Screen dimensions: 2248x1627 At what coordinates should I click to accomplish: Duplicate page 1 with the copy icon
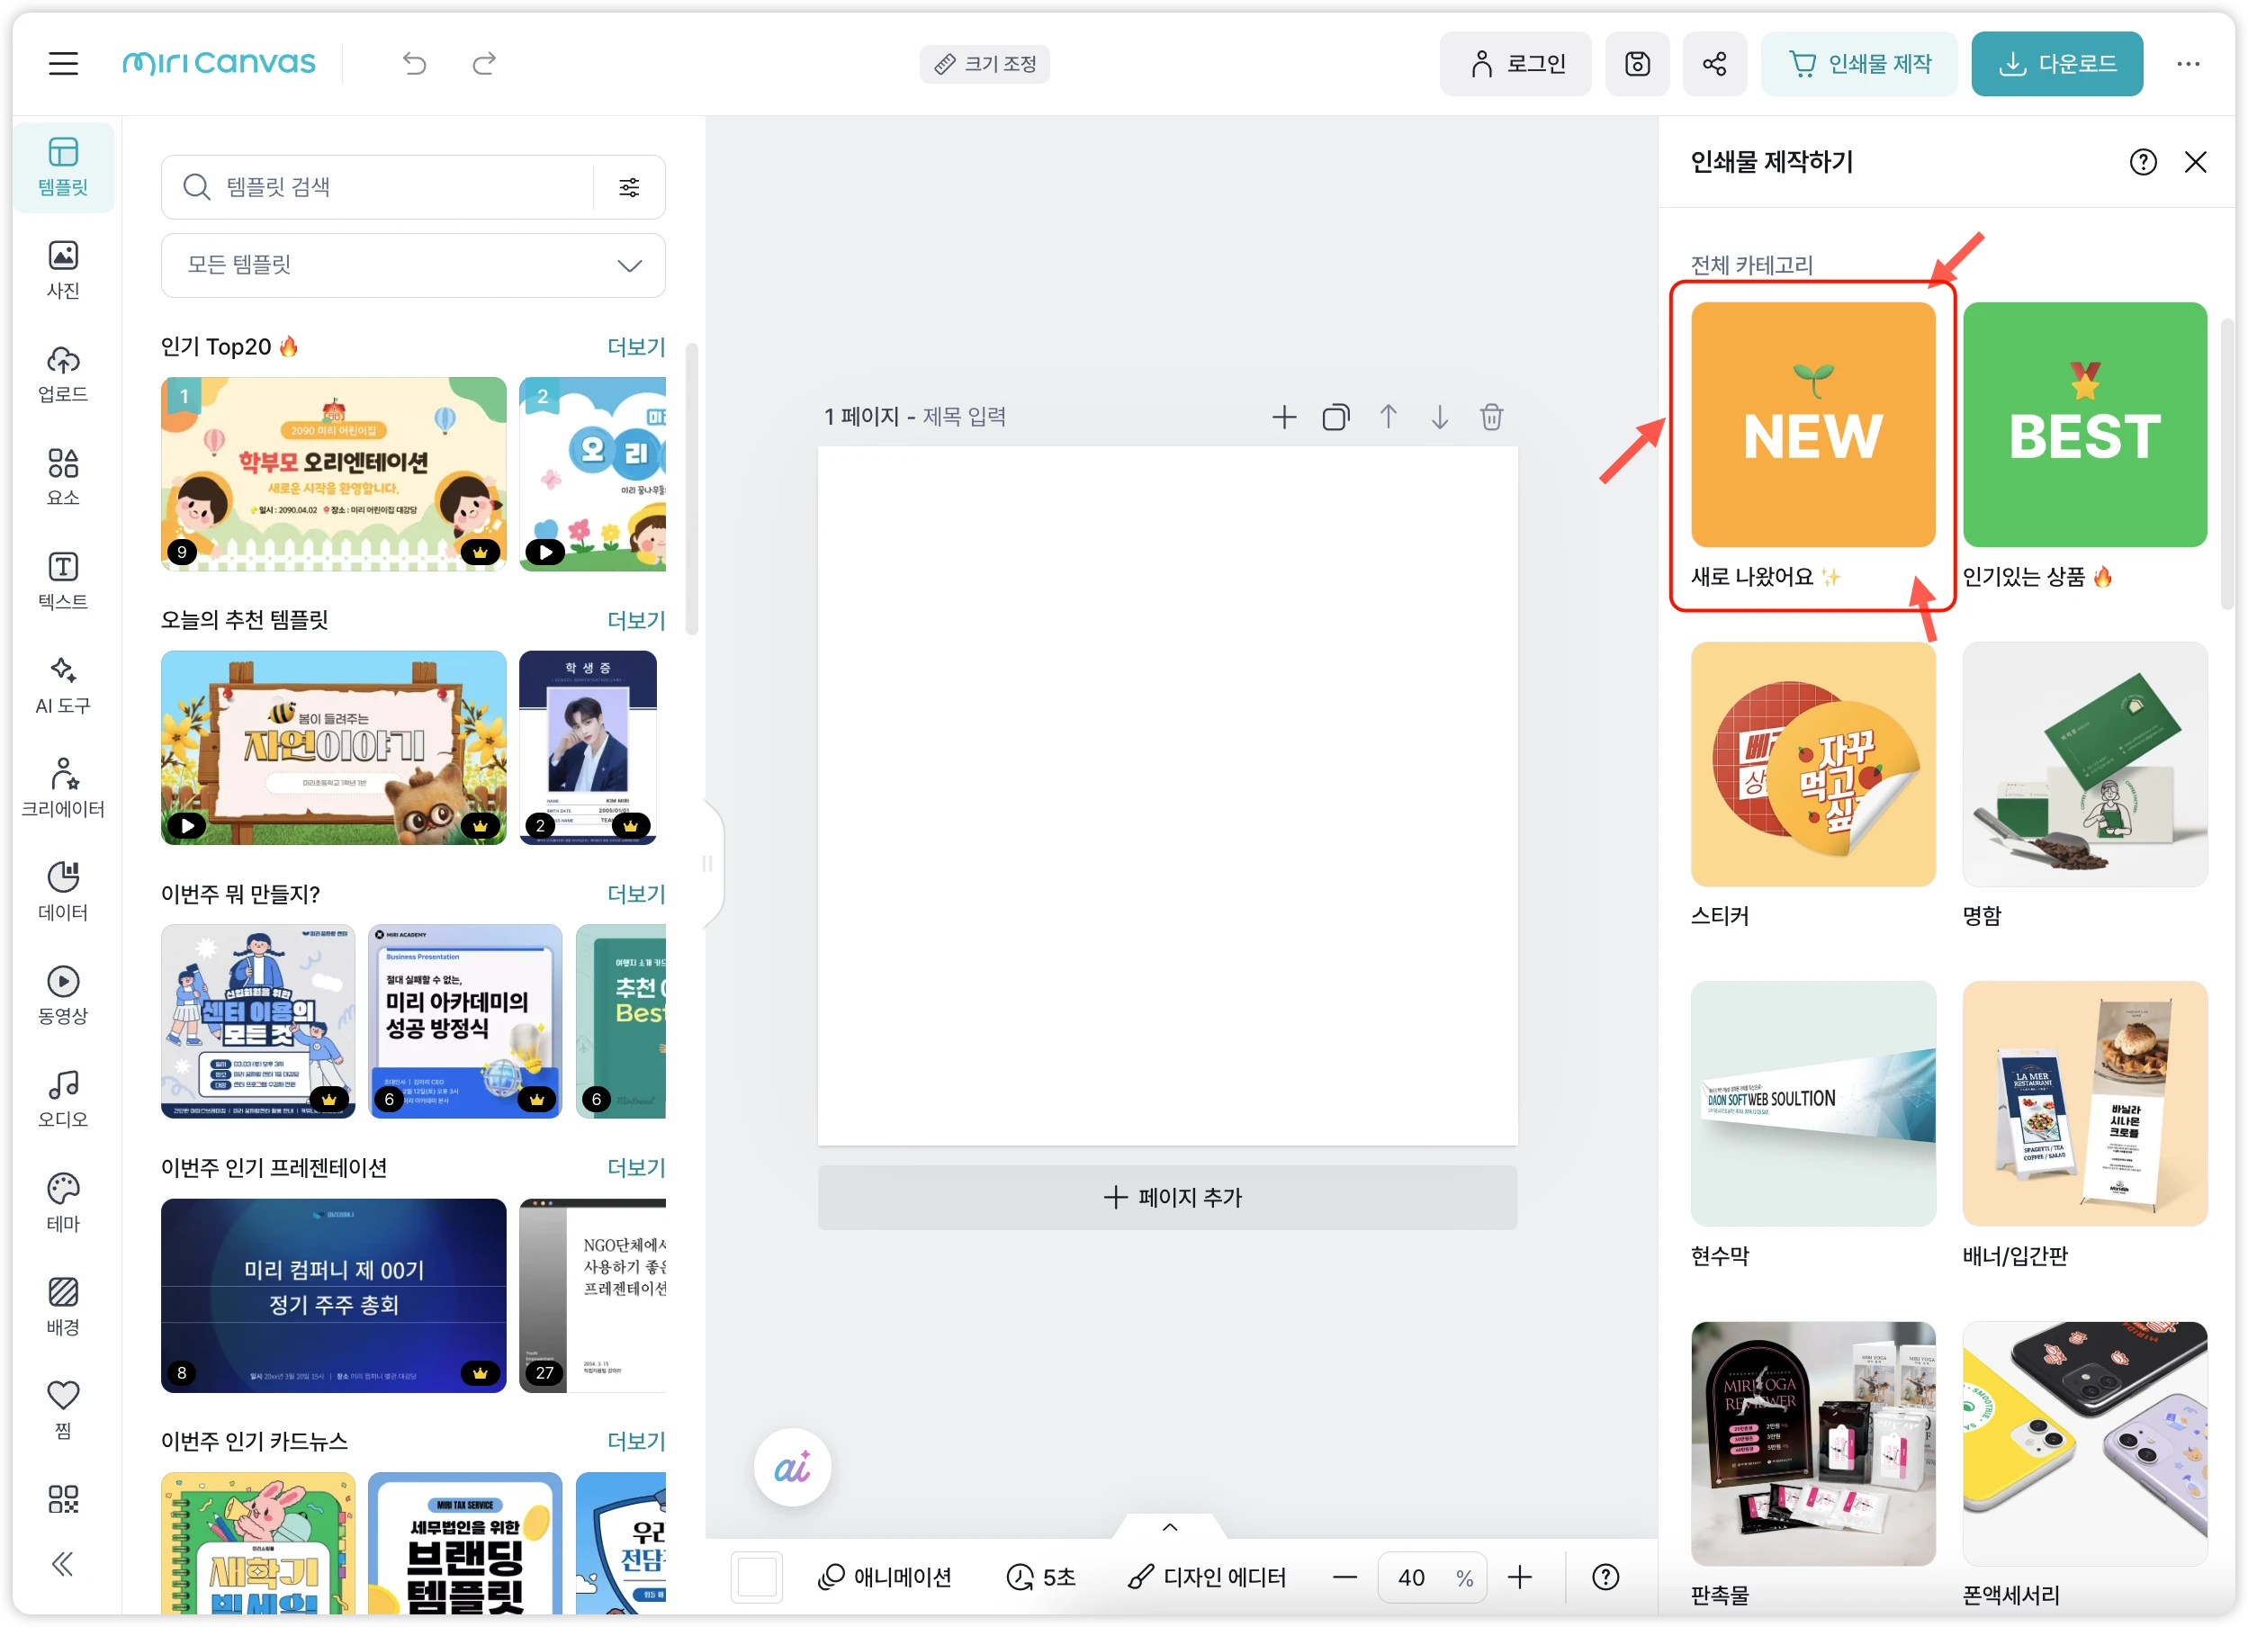point(1335,418)
